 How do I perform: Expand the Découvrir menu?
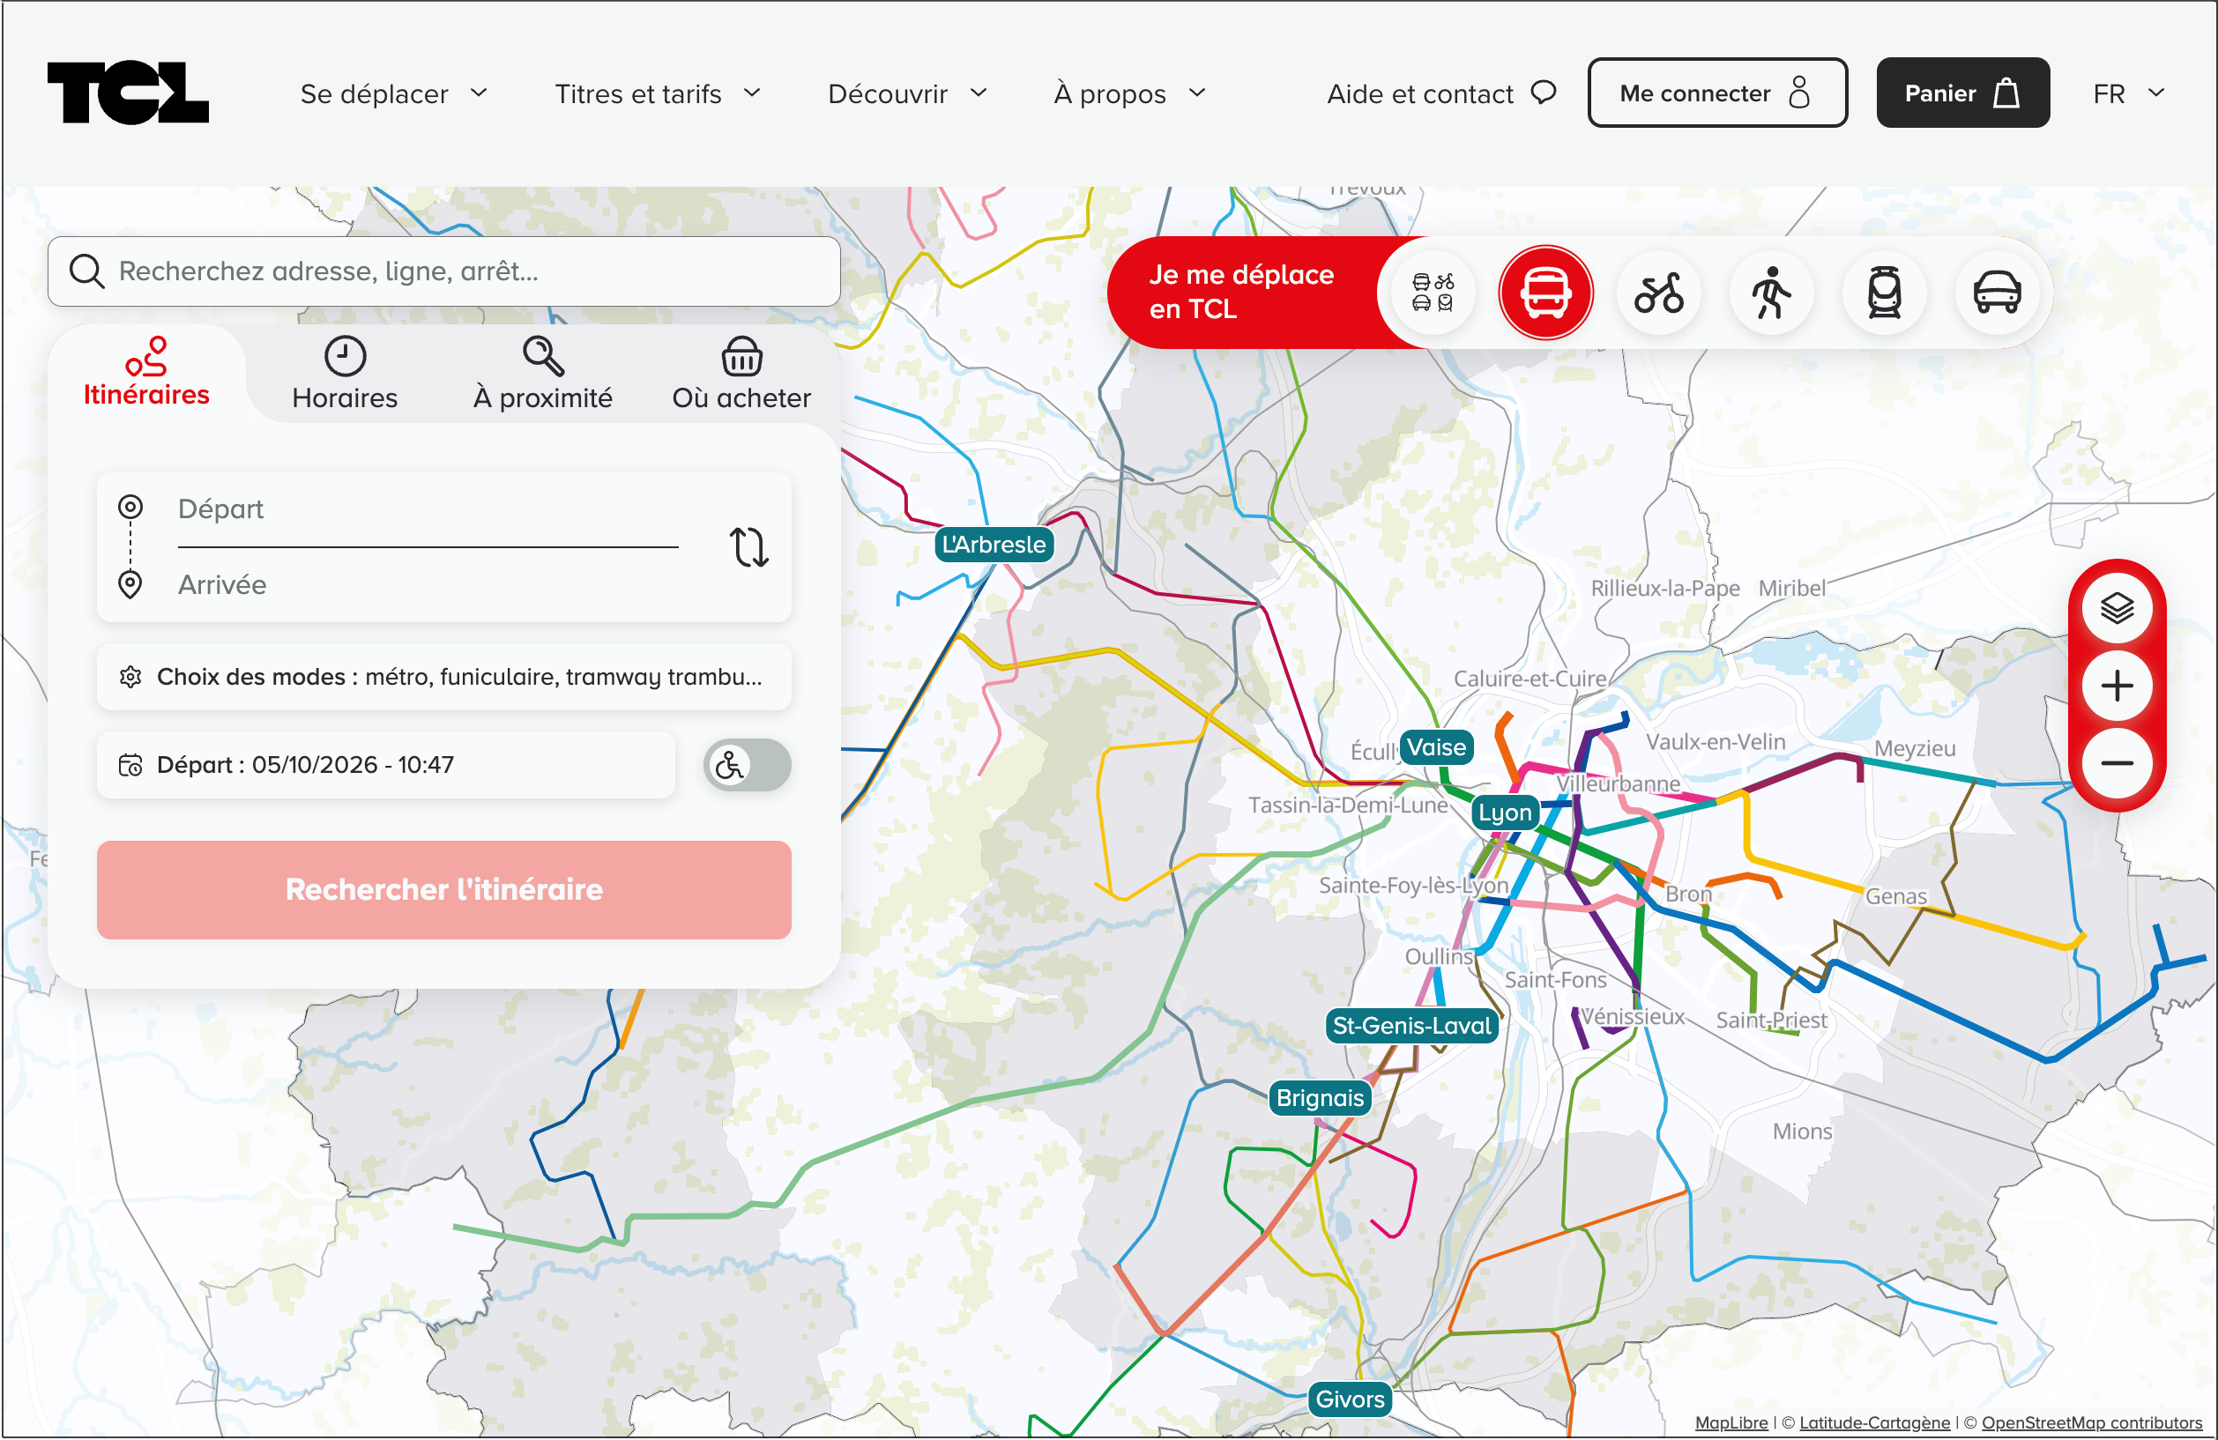click(907, 93)
